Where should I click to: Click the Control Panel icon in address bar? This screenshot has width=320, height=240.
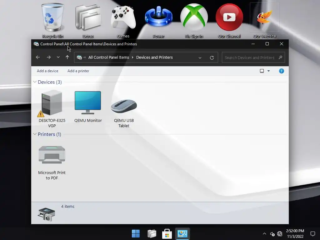(79, 57)
